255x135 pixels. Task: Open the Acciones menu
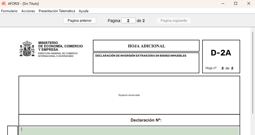[28, 11]
